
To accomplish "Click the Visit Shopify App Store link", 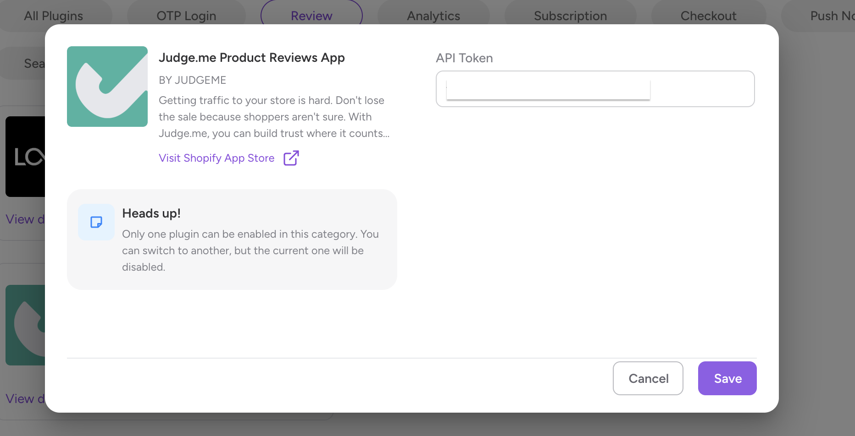I will (x=217, y=158).
